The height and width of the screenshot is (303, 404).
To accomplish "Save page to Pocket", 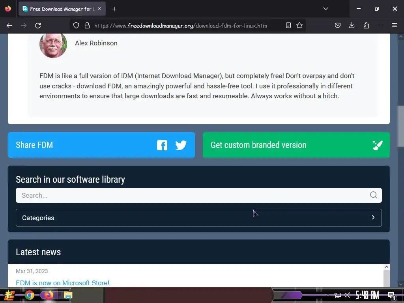I will pyautogui.click(x=338, y=26).
